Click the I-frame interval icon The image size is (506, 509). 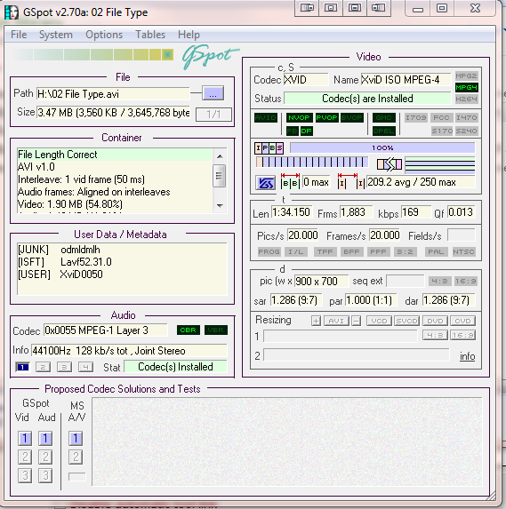(351, 181)
